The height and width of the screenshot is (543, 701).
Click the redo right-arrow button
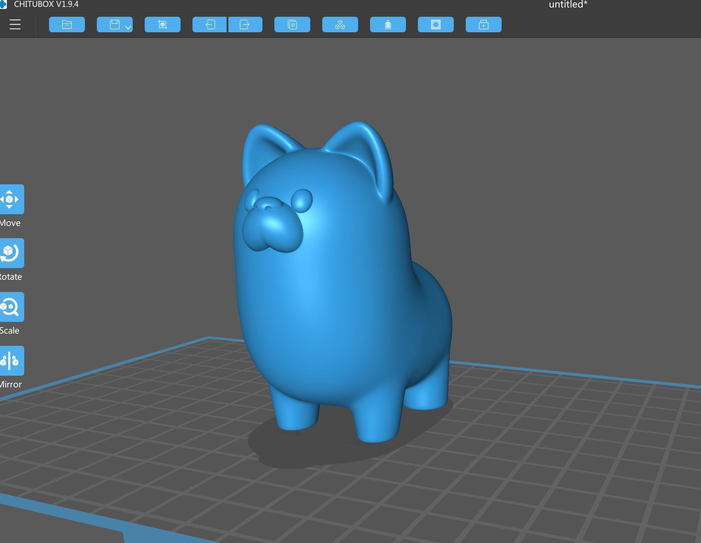pyautogui.click(x=245, y=25)
